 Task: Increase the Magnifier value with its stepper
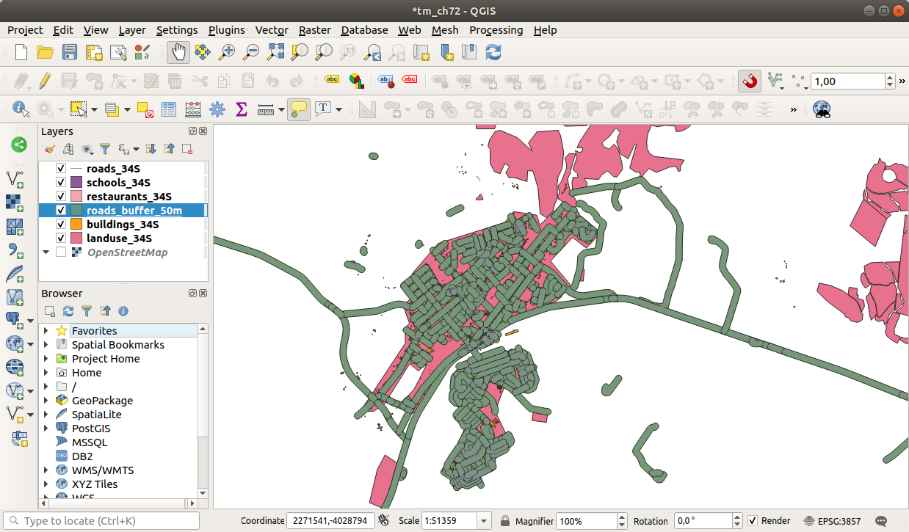click(x=621, y=517)
